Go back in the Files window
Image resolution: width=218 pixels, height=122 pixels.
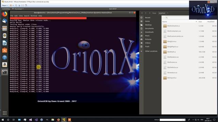pos(142,13)
